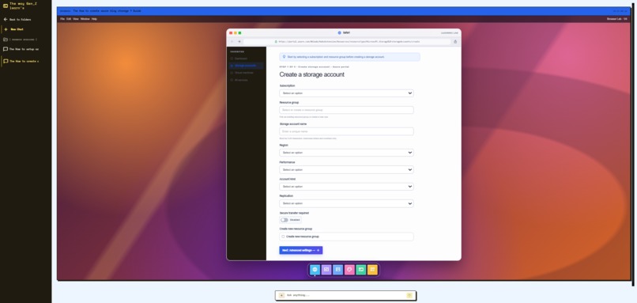
Task: Click the green dock icon
Action: coord(360,270)
